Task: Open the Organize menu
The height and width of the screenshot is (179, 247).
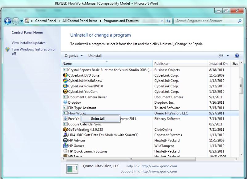Action: 74,56
